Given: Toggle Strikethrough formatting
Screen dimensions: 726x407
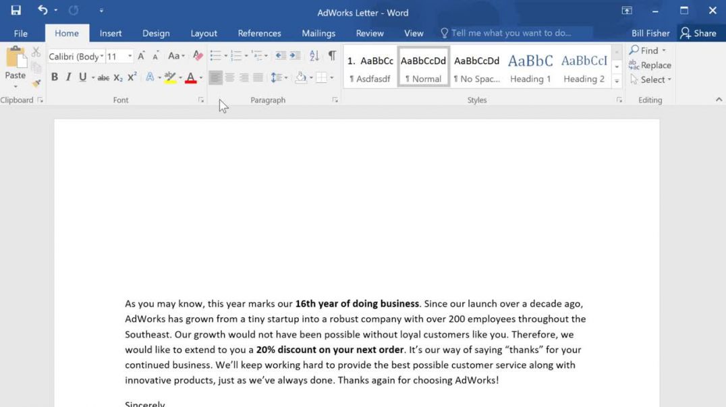Looking at the screenshot, I should [x=103, y=77].
